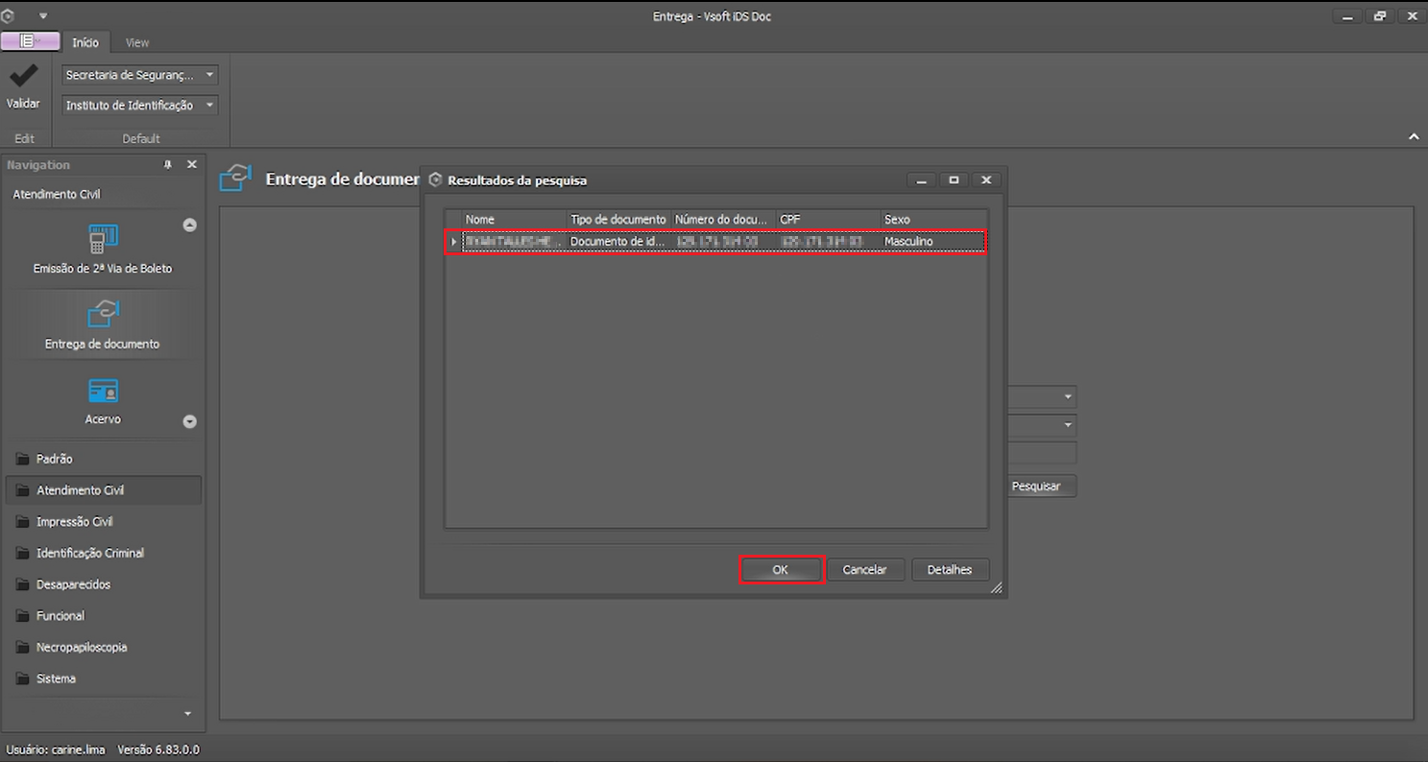
Task: Switch to the Início tab
Action: click(x=85, y=42)
